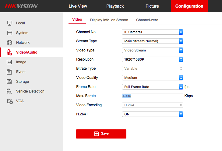
Task: Click the Storage disk icon in sidebar
Action: click(x=9, y=82)
